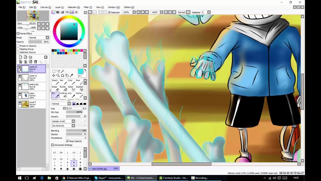Show the color wheel panel
The width and height of the screenshot is (321, 181).
(x=53, y=12)
